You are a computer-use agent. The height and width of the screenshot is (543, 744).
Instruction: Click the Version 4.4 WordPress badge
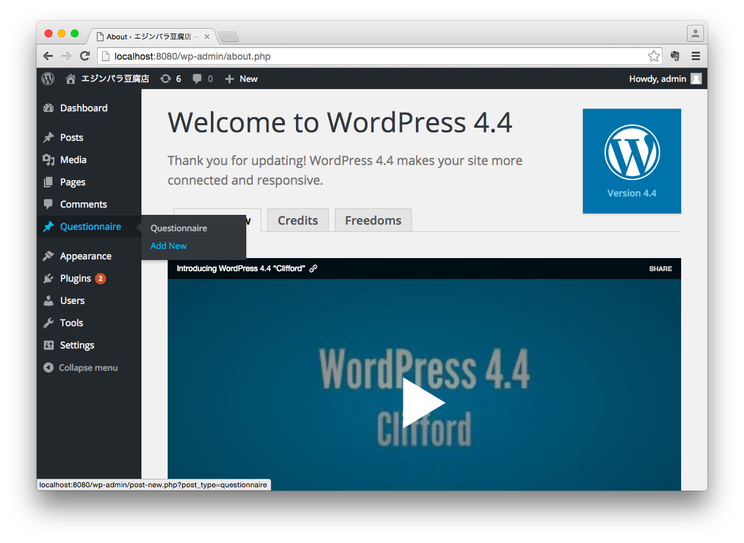point(631,161)
